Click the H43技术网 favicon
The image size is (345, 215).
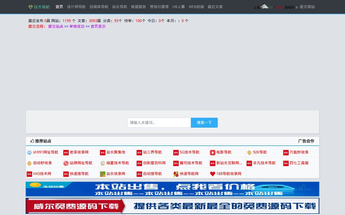29,174
